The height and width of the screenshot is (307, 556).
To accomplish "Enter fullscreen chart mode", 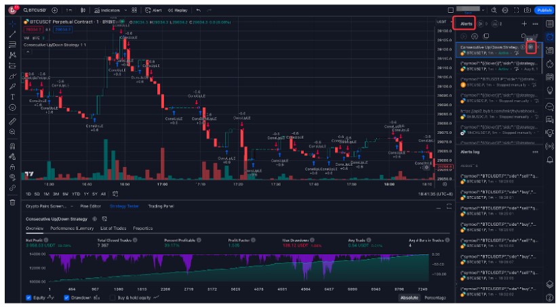I will [516, 10].
